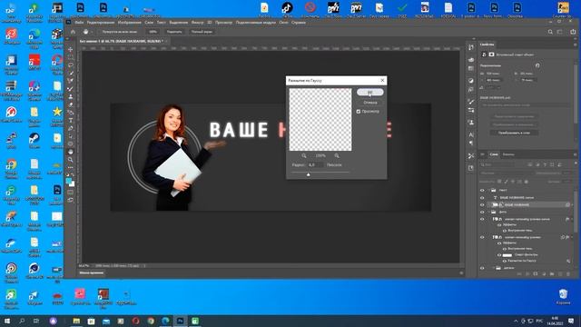Open the Шкала времени timeline tab
The image size is (581, 327).
tap(91, 272)
